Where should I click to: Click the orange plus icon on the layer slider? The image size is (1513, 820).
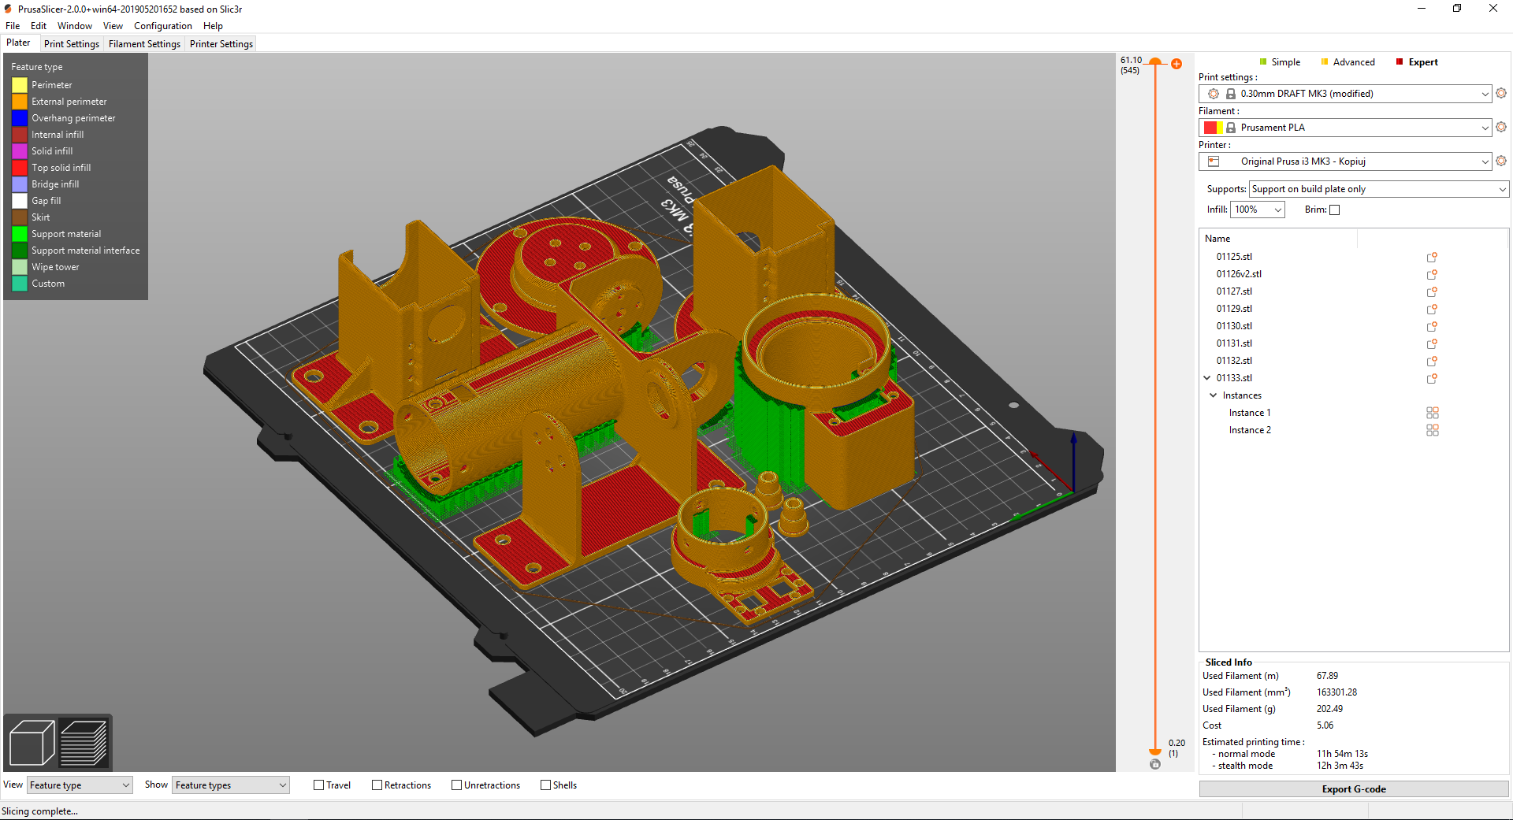(x=1177, y=64)
